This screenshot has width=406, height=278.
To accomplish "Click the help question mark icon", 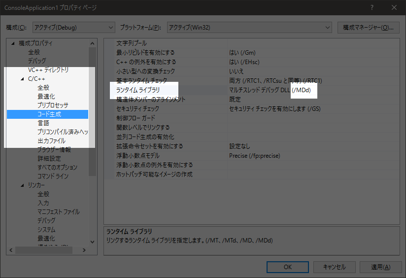I will tap(372, 7).
